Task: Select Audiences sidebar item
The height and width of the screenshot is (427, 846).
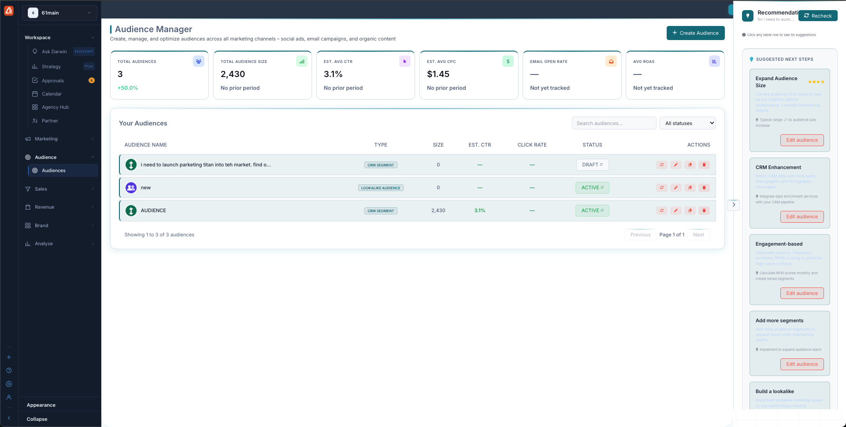Action: point(63,170)
